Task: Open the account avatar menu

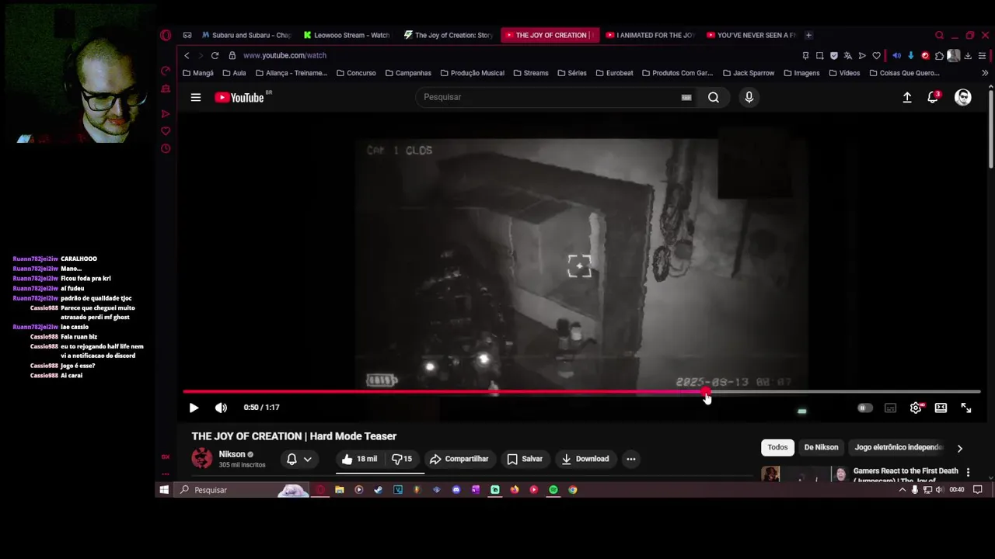Action: click(963, 97)
